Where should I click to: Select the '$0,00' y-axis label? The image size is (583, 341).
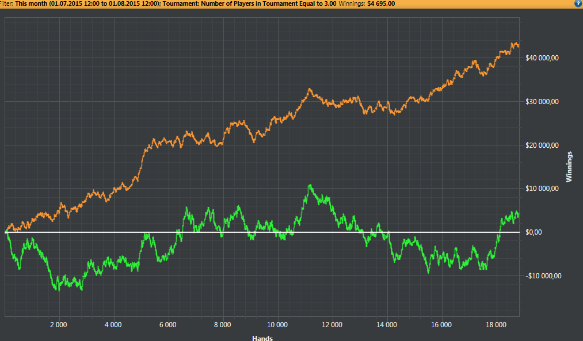click(534, 232)
